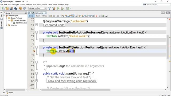Switch to History view tab
171x96 pixels.
pos(45,16)
